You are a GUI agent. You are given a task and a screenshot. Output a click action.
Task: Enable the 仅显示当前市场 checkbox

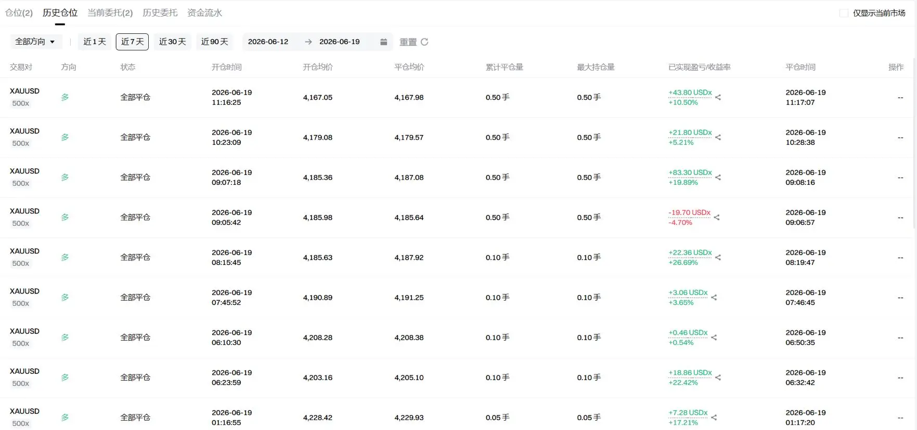click(844, 13)
